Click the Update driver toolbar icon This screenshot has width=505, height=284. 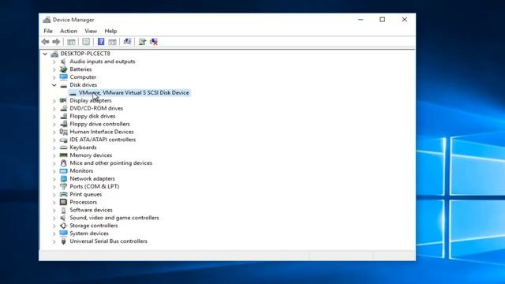(x=142, y=42)
